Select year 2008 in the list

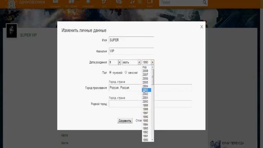146,71
